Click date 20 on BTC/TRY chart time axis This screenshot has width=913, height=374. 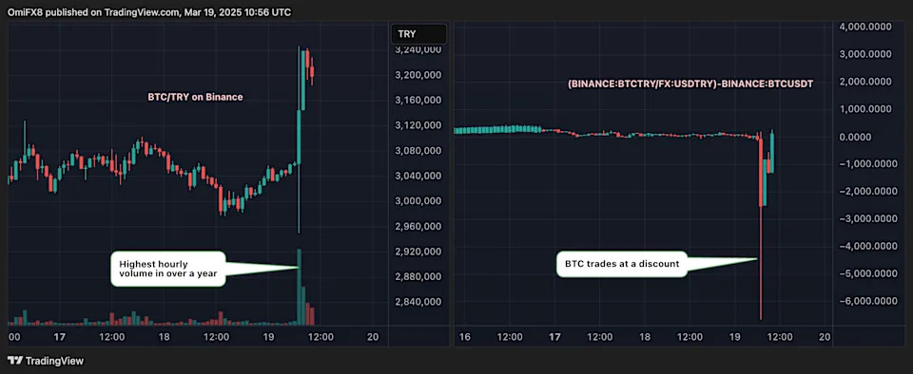373,336
